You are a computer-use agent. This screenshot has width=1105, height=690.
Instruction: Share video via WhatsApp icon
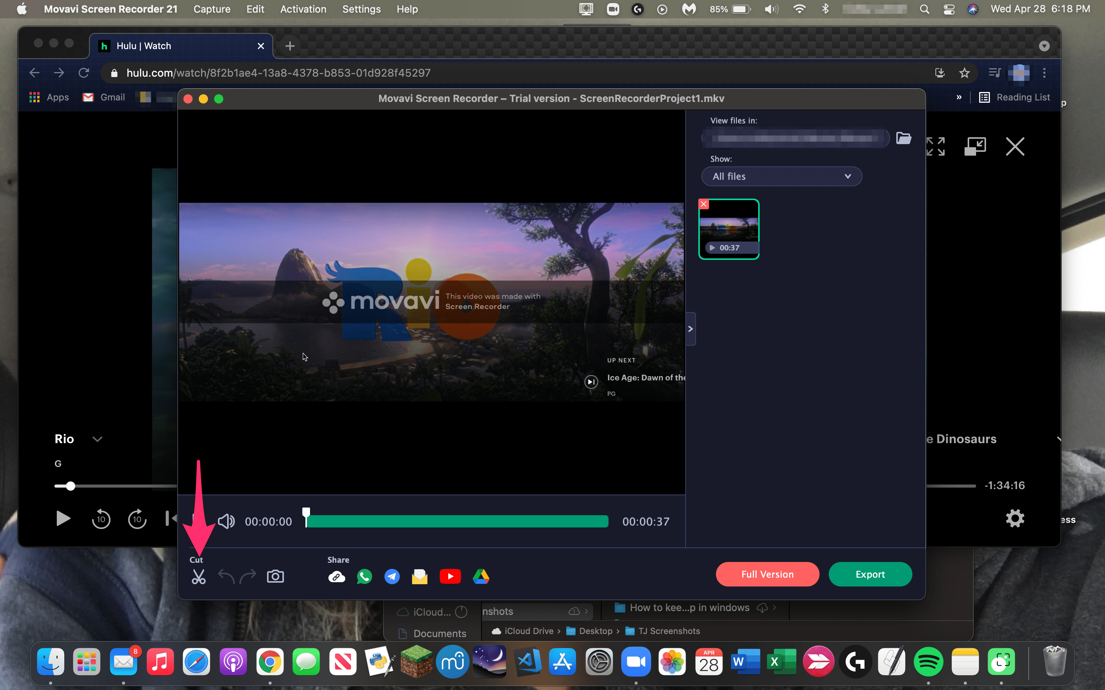click(x=364, y=577)
